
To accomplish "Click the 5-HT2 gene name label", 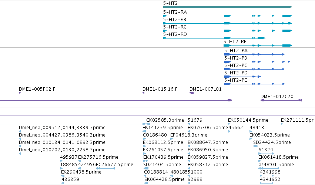I will coord(170,3).
